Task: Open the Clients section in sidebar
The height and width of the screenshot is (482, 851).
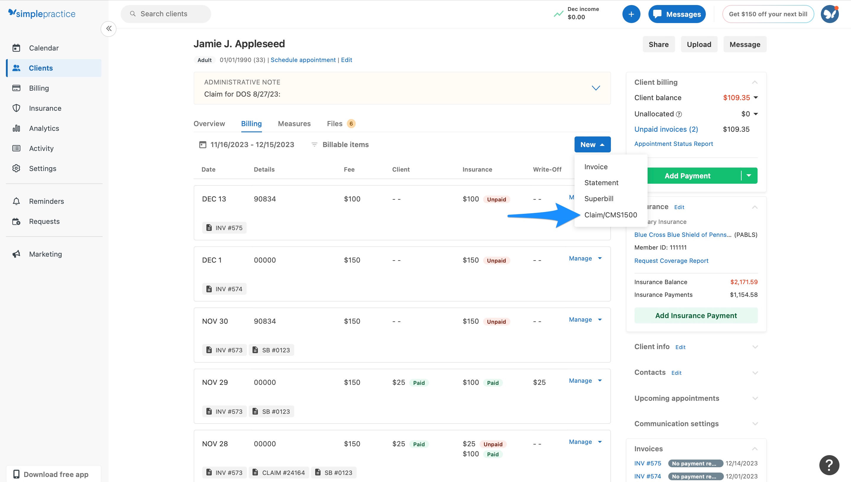Action: [54, 68]
